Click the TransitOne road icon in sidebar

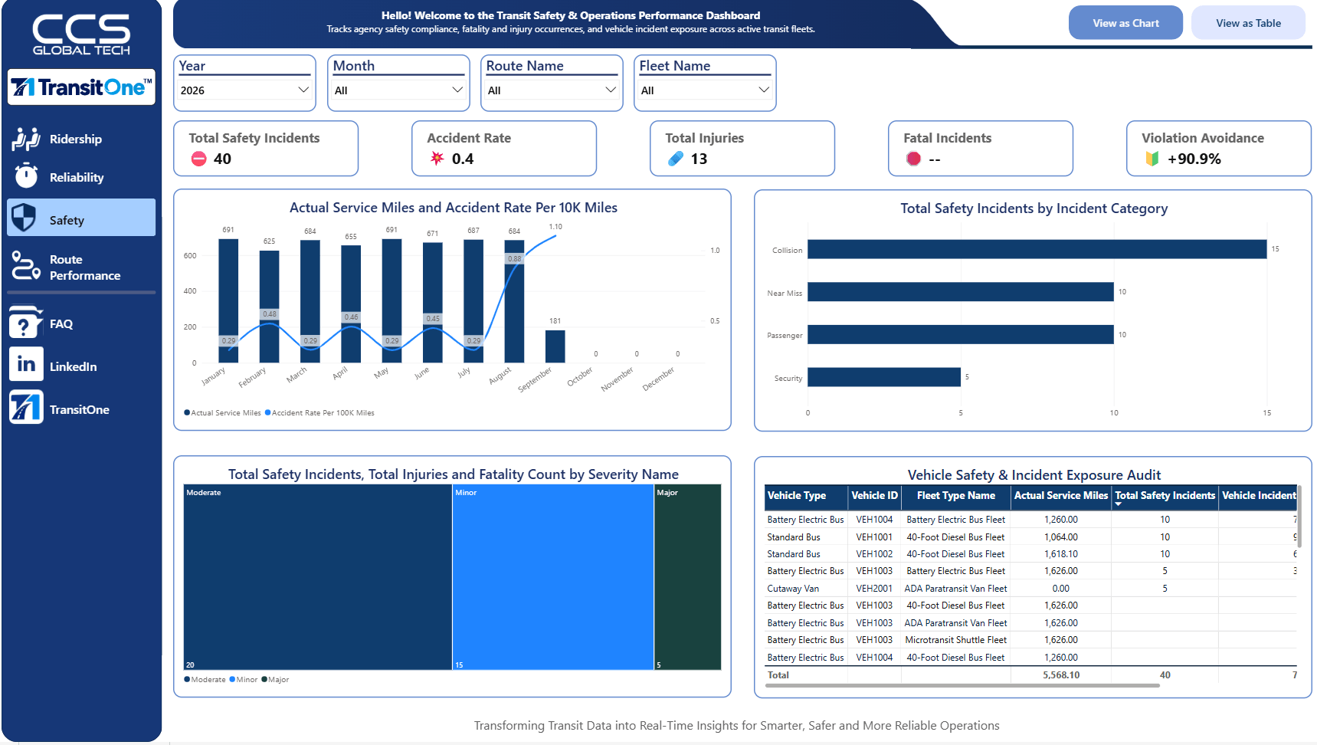[26, 407]
